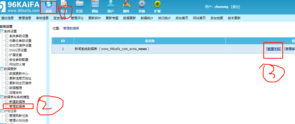Open 版本更新

tap(234, 18)
